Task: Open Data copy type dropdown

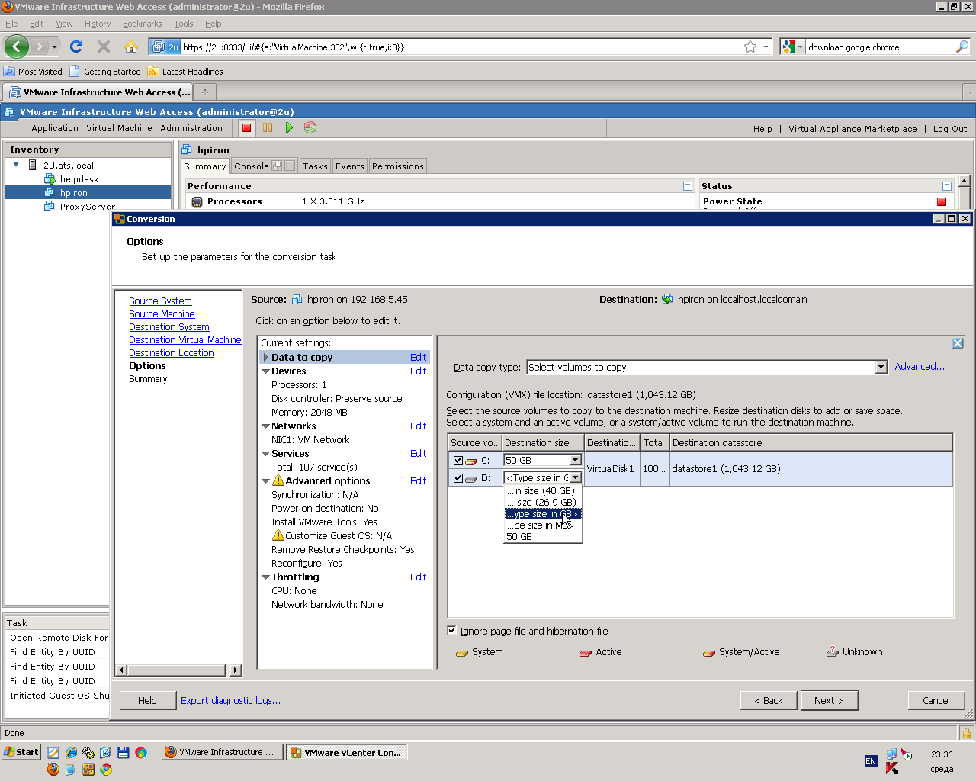Action: click(881, 368)
